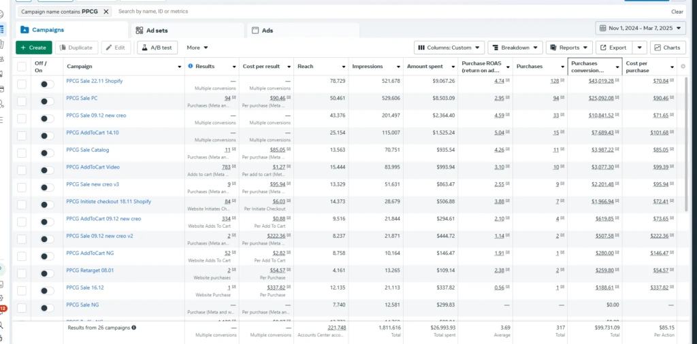Open the Breakdown dropdown

coord(515,48)
